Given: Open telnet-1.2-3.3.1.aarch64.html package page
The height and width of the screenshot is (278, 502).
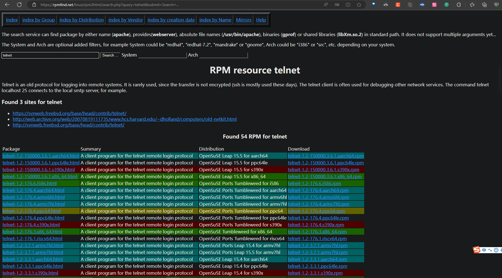Looking at the screenshot, I should pyautogui.click(x=33, y=259).
